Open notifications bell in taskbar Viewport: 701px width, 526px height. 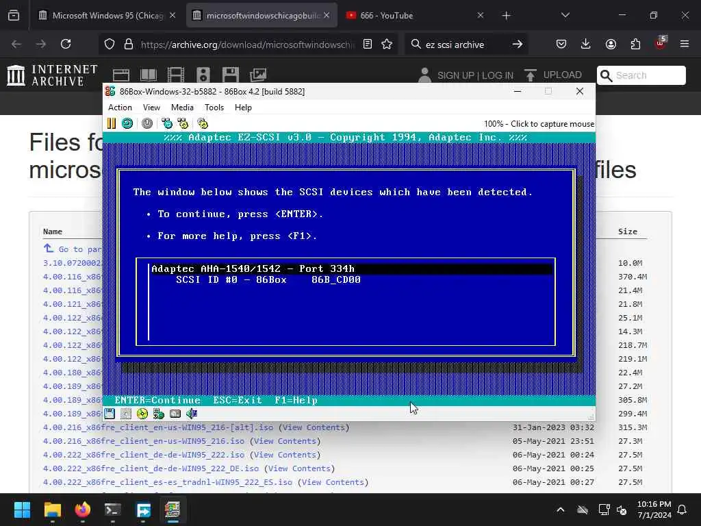click(683, 510)
